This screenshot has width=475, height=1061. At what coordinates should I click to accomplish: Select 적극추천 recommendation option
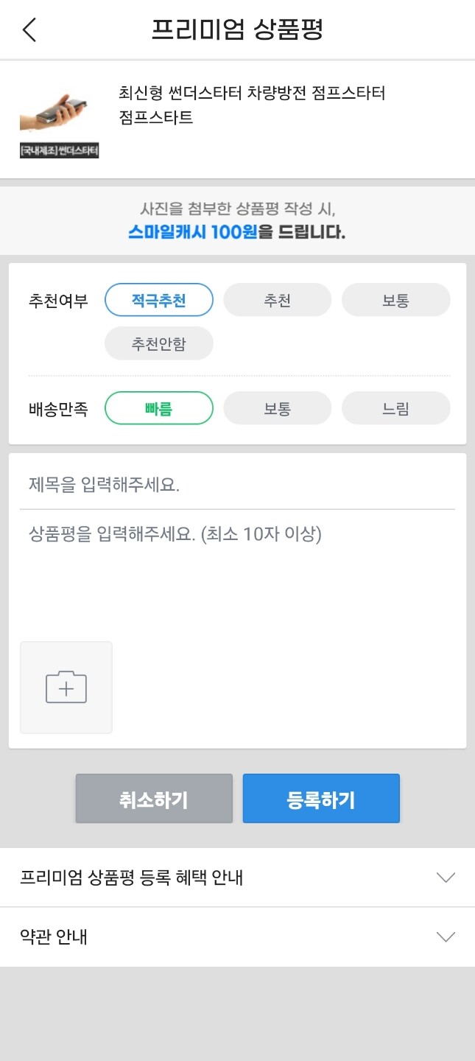tap(158, 299)
